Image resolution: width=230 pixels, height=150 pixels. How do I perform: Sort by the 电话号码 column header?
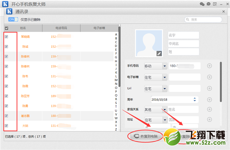(61, 28)
